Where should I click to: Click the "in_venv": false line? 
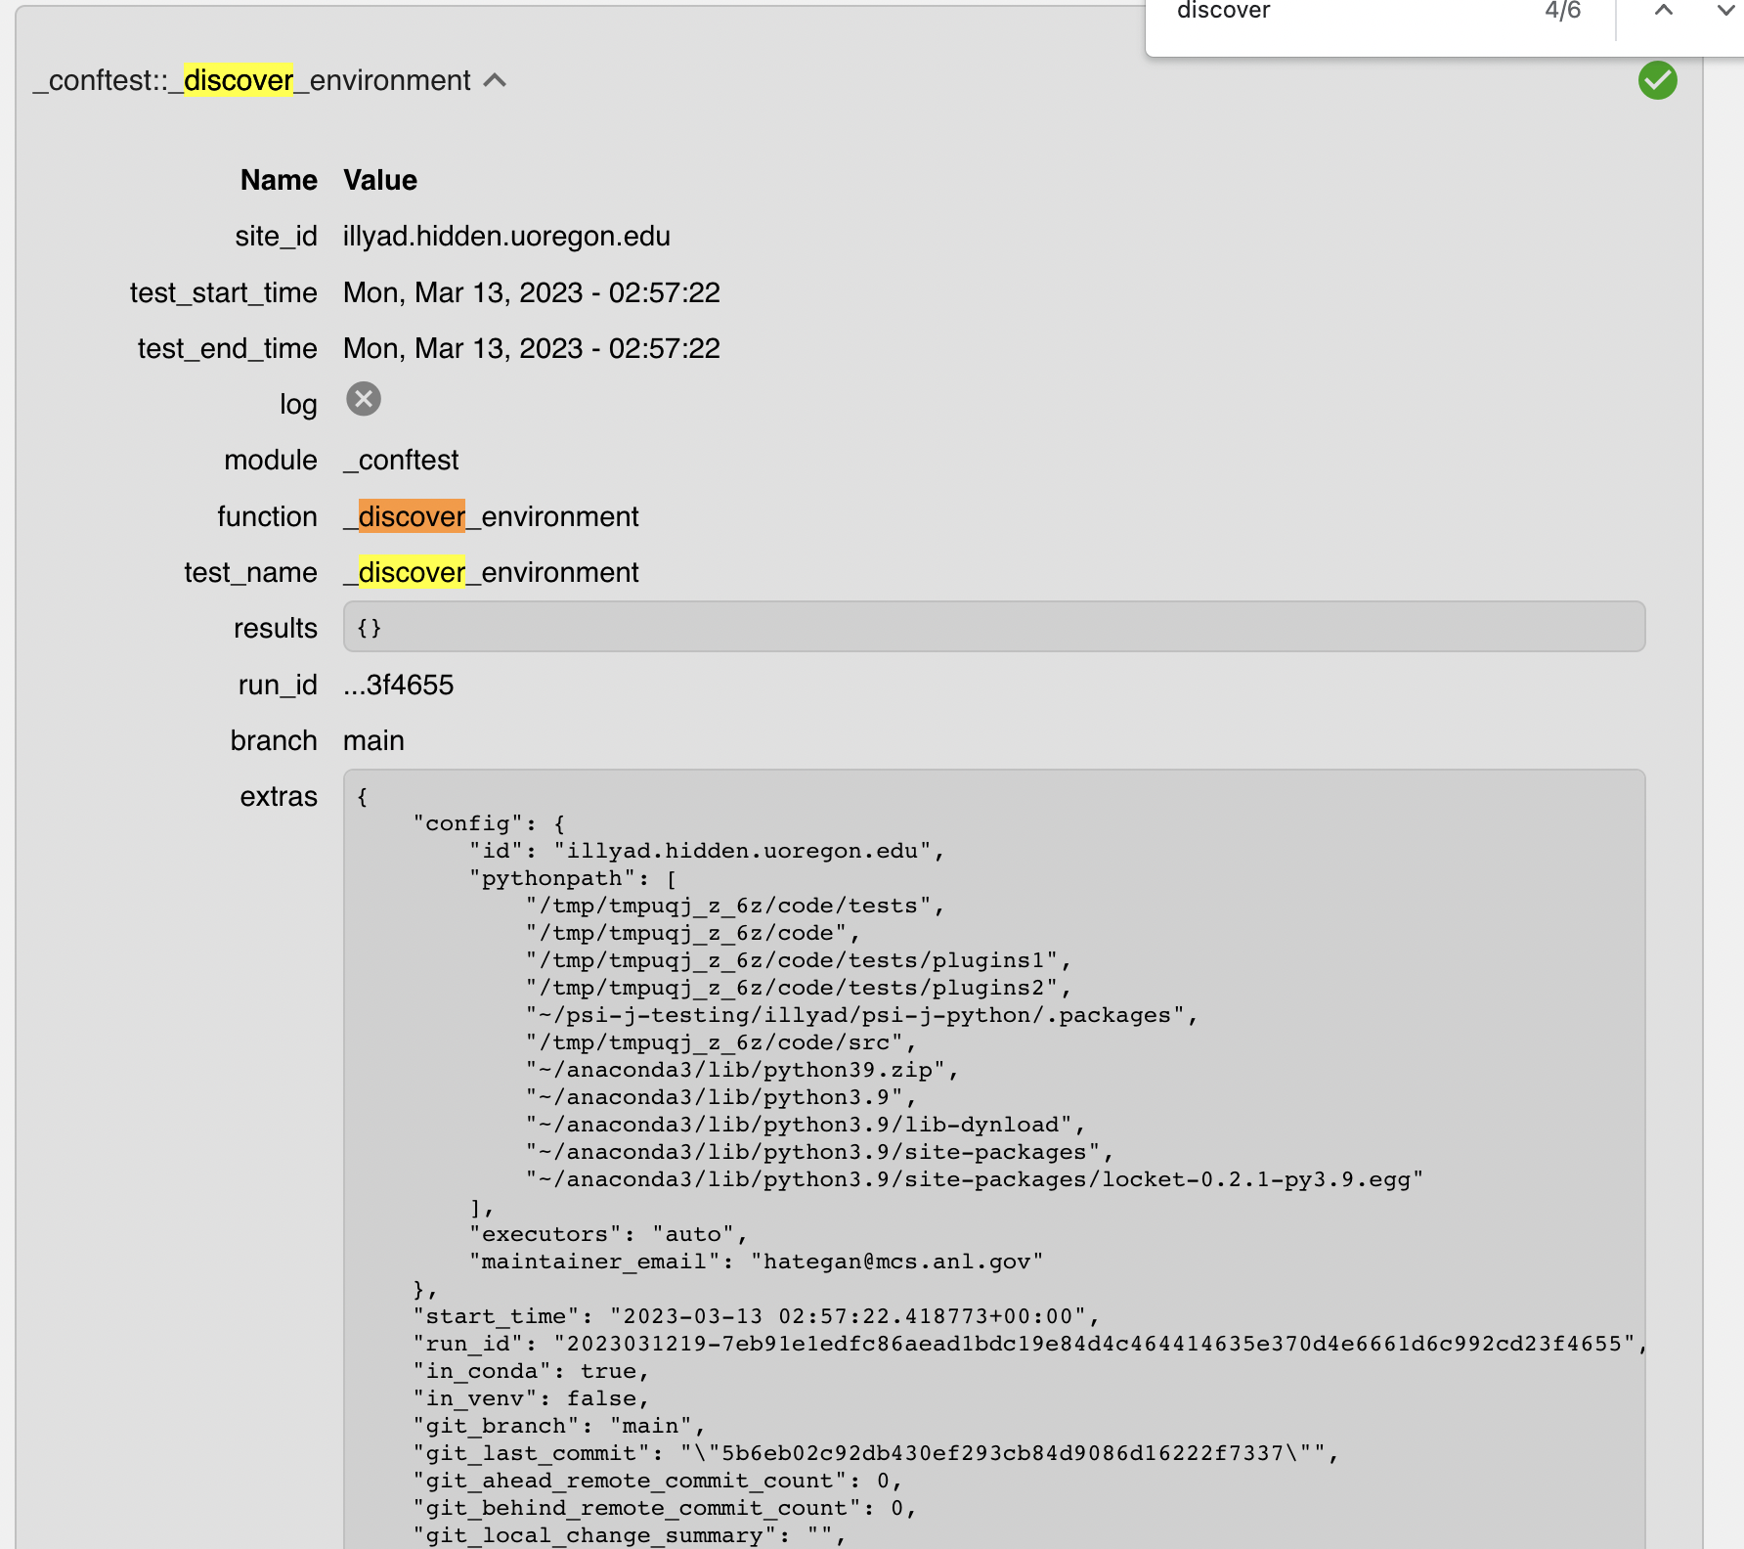click(x=531, y=1398)
